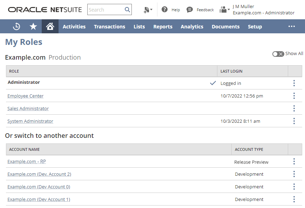Select the Home icon in navigation
The height and width of the screenshot is (208, 305).
pyautogui.click(x=50, y=26)
